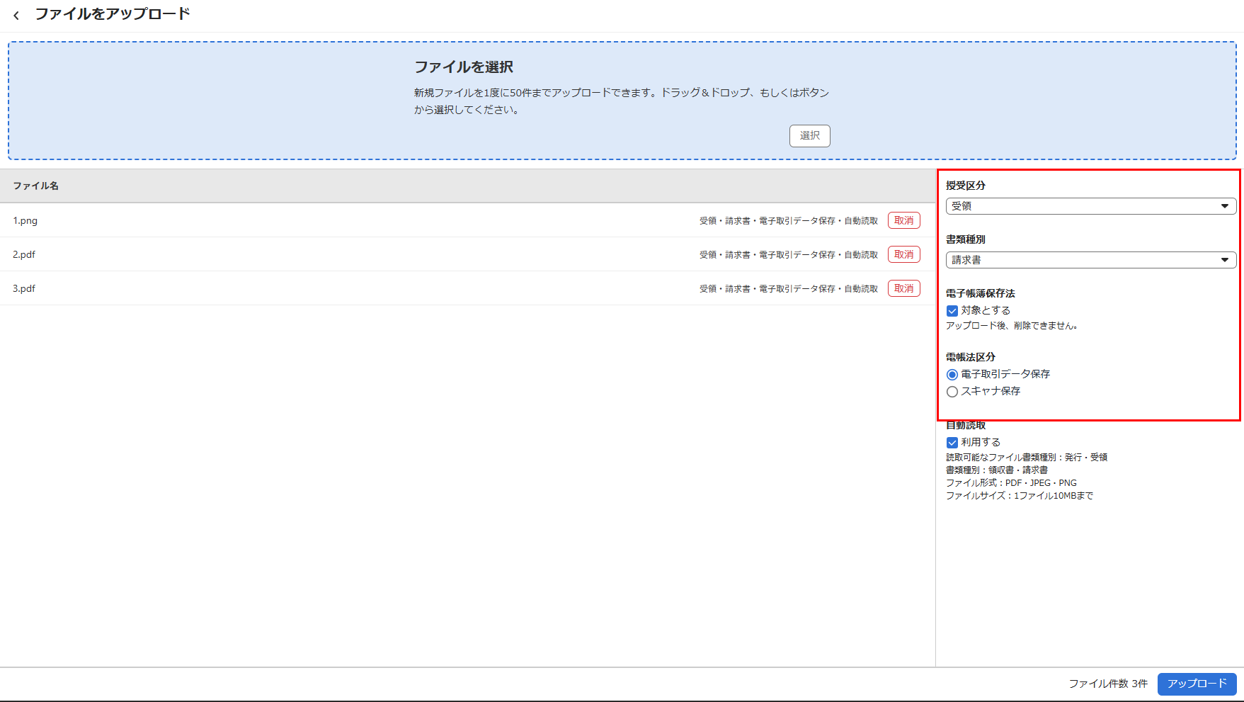Click the 1.png file row
This screenshot has height=702, width=1244.
(354, 220)
